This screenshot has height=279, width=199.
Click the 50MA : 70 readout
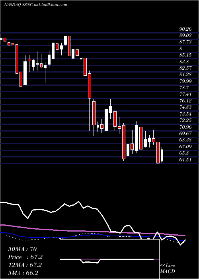tap(22, 249)
